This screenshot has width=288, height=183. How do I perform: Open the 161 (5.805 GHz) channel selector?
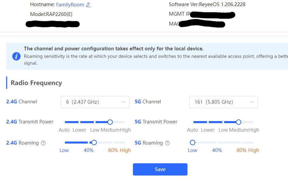223,102
